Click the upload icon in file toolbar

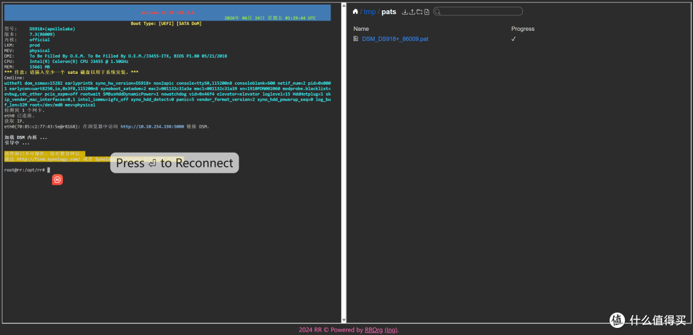[x=412, y=12]
